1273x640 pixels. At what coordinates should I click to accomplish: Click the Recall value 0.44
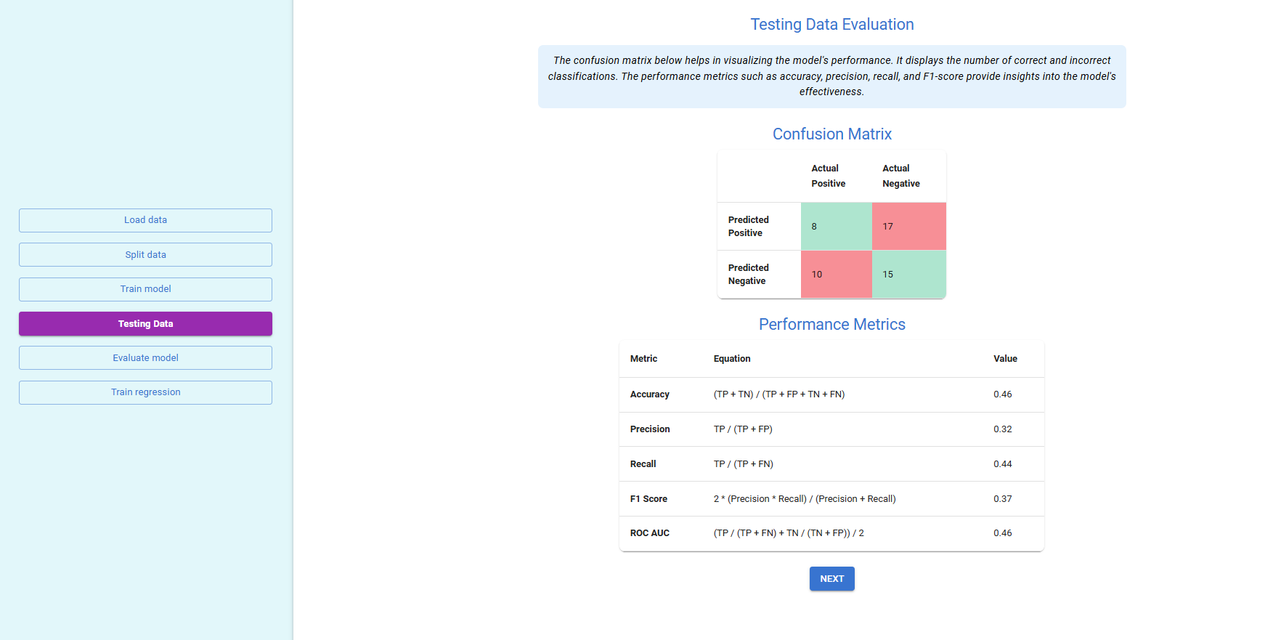(1003, 464)
